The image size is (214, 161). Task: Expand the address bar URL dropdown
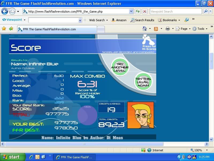(131, 12)
